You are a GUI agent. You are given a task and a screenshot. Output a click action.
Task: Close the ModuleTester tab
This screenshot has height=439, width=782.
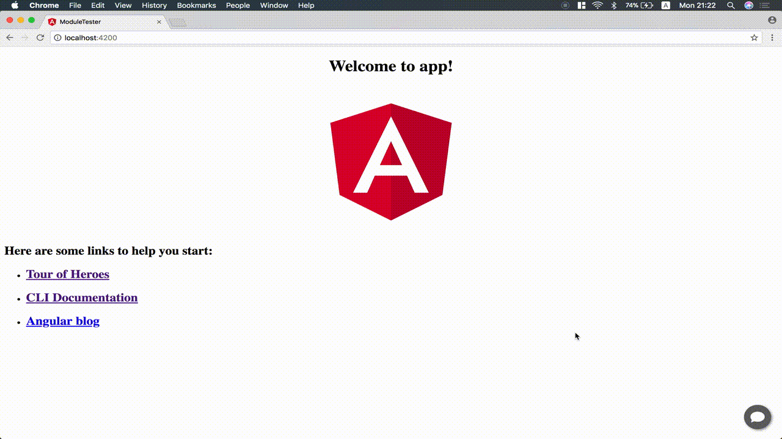tap(159, 22)
